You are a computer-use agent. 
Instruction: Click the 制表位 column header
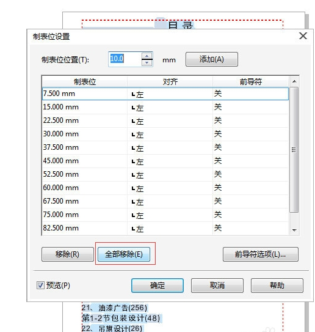point(85,81)
